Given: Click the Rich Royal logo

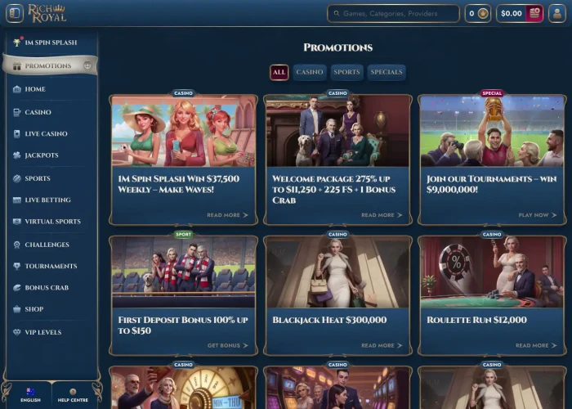Looking at the screenshot, I should [47, 13].
